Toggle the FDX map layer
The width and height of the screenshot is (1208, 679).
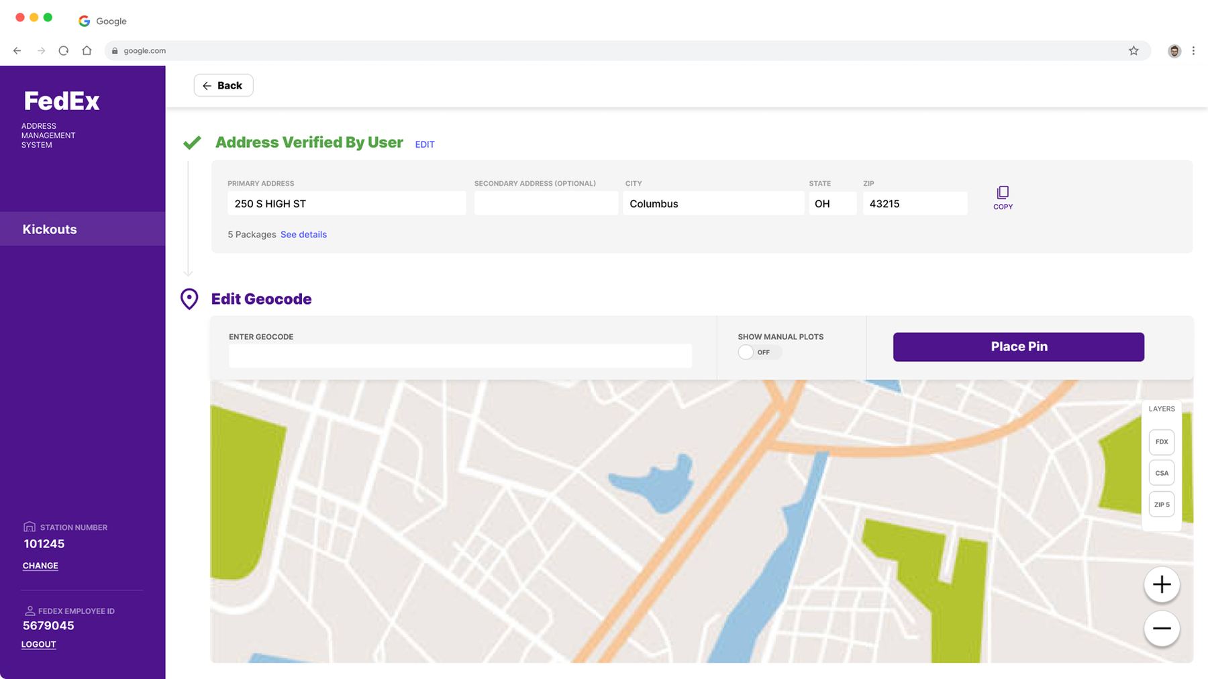tap(1162, 442)
